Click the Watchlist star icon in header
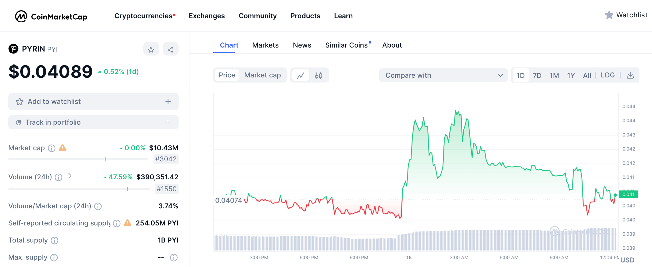 (609, 15)
